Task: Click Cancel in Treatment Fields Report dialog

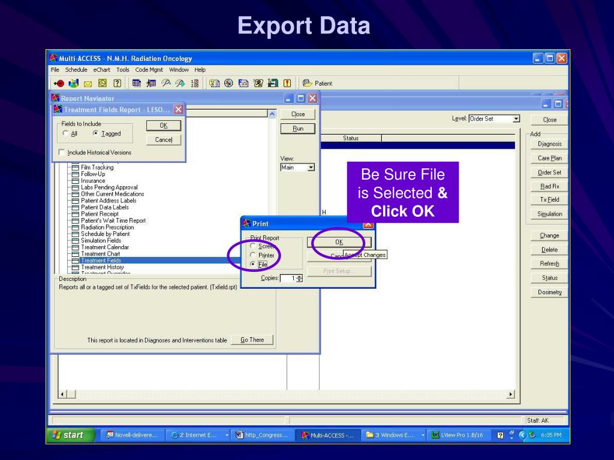Action: coord(163,140)
